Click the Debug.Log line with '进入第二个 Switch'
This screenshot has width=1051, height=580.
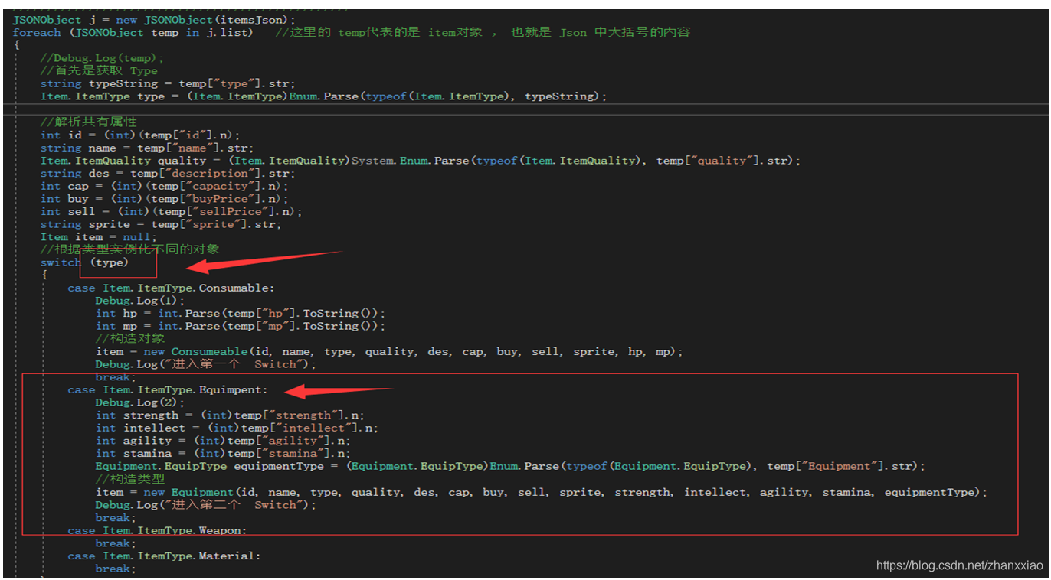206,505
